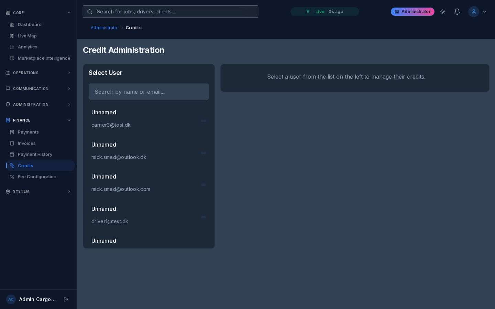This screenshot has width=495, height=309.
Task: Click the notifications bell icon
Action: pos(457,12)
